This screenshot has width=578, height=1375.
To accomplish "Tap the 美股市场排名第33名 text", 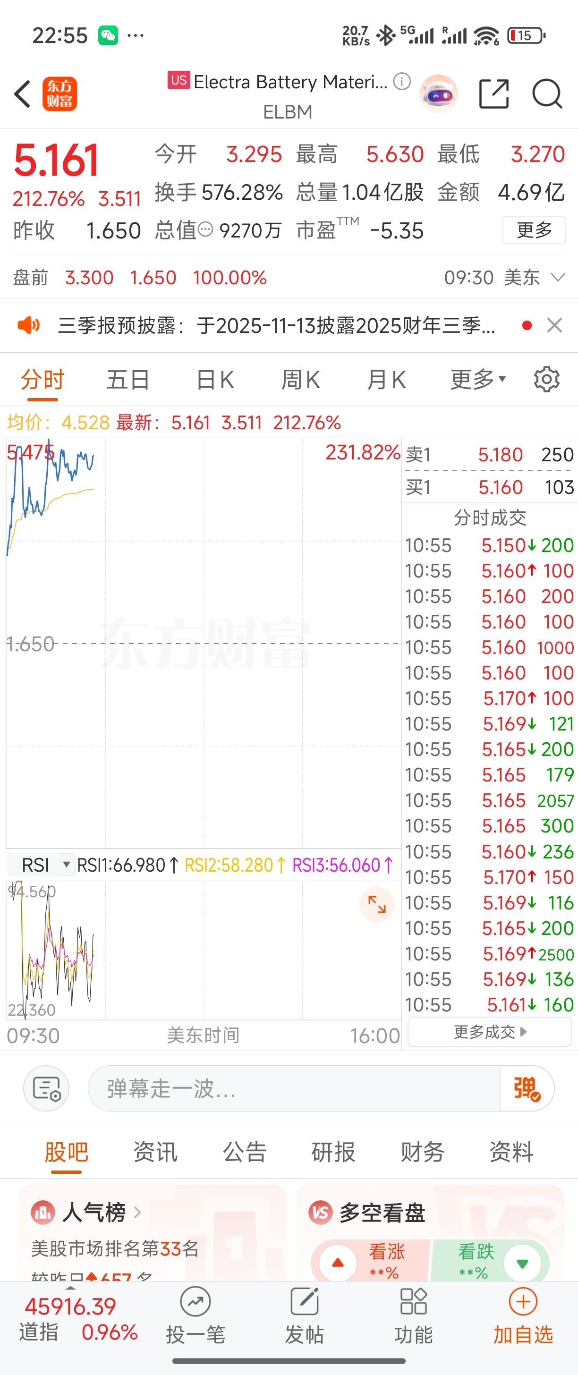I will point(115,1248).
